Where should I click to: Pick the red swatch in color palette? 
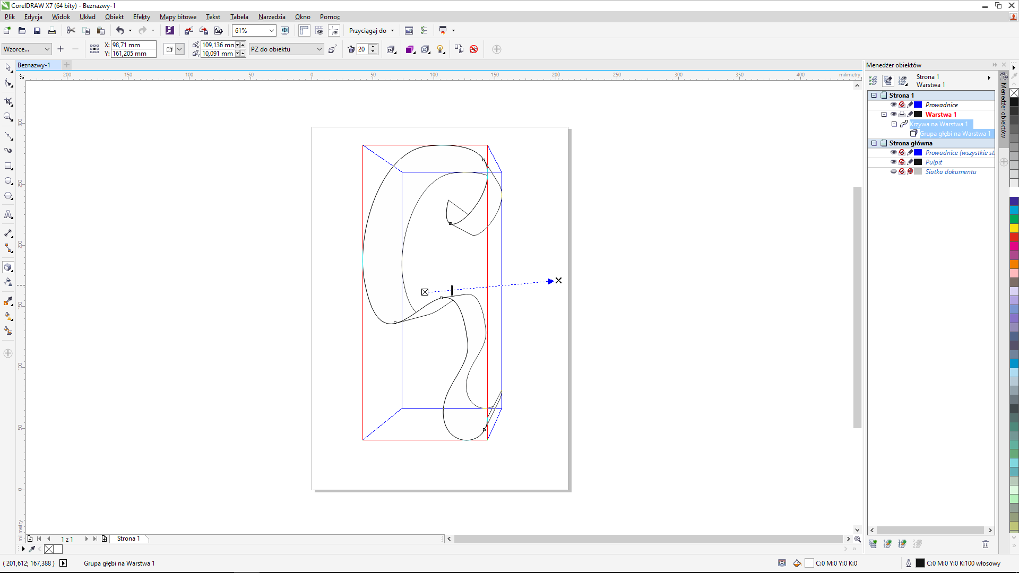1014,237
